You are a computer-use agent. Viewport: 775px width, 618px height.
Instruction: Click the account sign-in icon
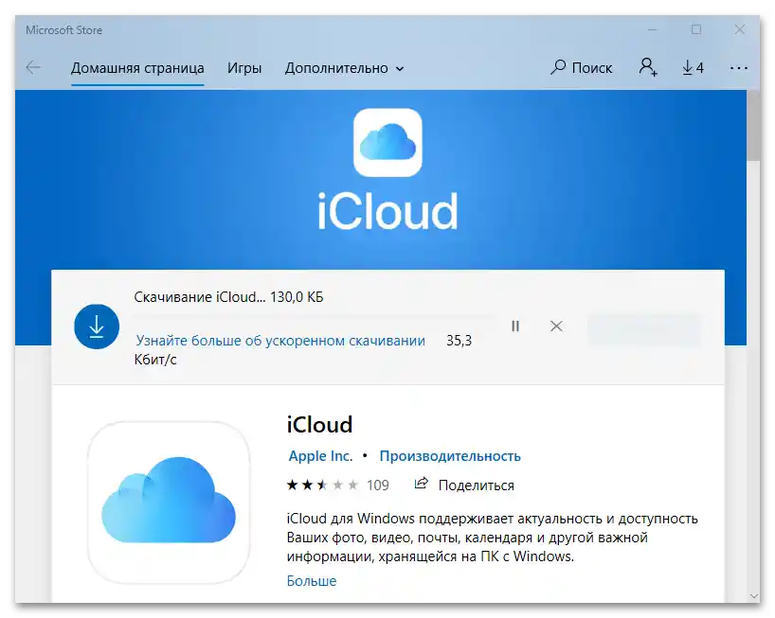point(647,67)
